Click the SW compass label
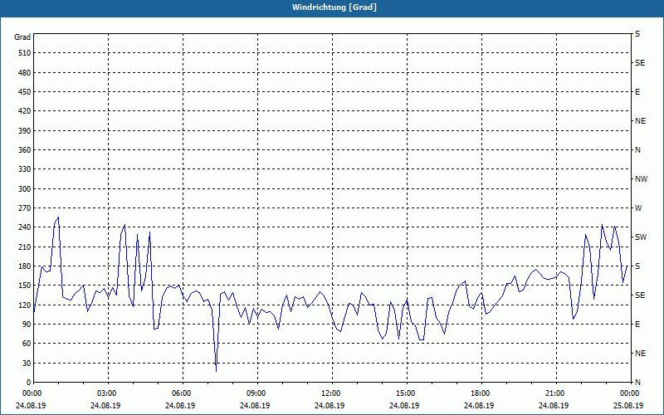 tap(641, 237)
